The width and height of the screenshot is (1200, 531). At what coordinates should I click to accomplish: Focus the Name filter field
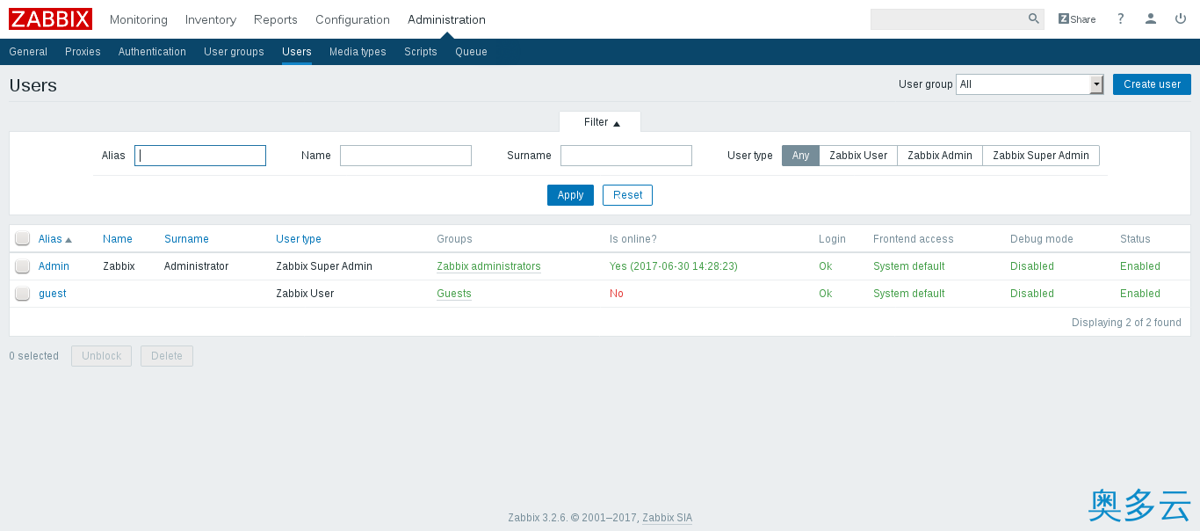coord(406,156)
